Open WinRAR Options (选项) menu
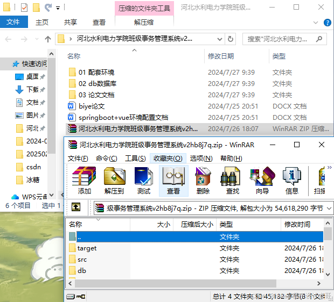Viewport: 334px width, 302px height. tap(201, 159)
